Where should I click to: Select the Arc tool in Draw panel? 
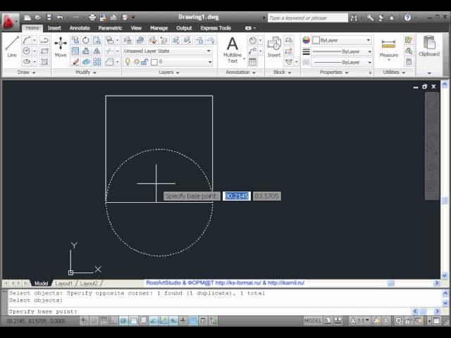pyautogui.click(x=27, y=40)
